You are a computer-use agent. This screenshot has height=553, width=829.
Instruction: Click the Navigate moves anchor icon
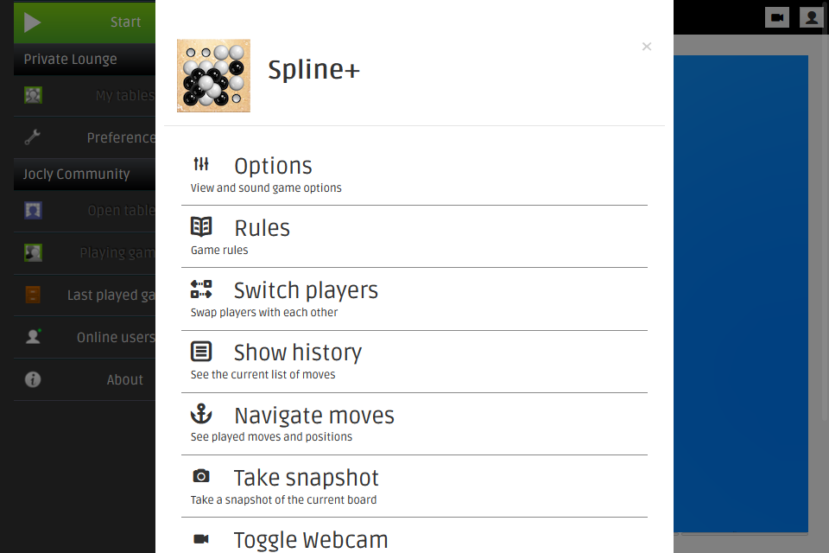click(201, 414)
